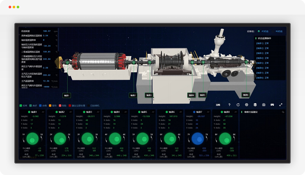The height and width of the screenshot is (175, 305).
Task: Open trend chart icon for 轴承2
Action: coord(70,112)
